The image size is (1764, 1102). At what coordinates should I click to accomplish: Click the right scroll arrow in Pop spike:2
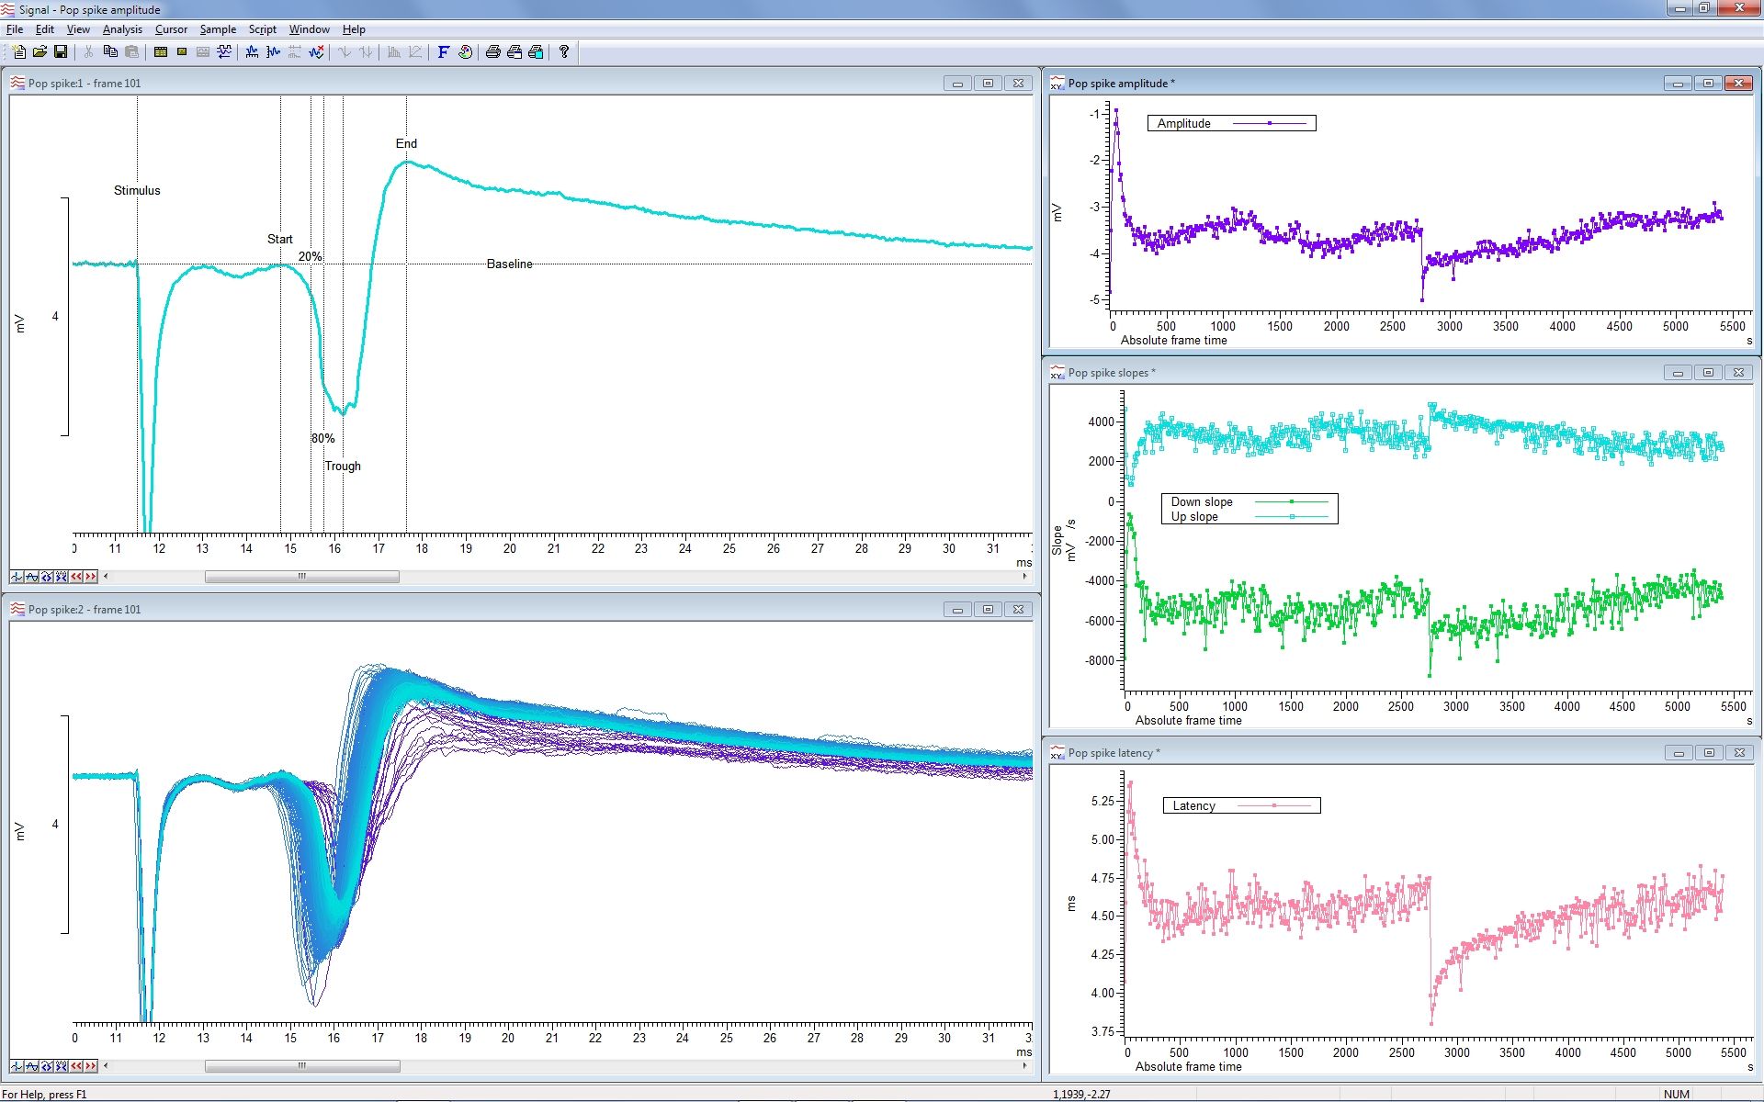pyautogui.click(x=1024, y=1066)
